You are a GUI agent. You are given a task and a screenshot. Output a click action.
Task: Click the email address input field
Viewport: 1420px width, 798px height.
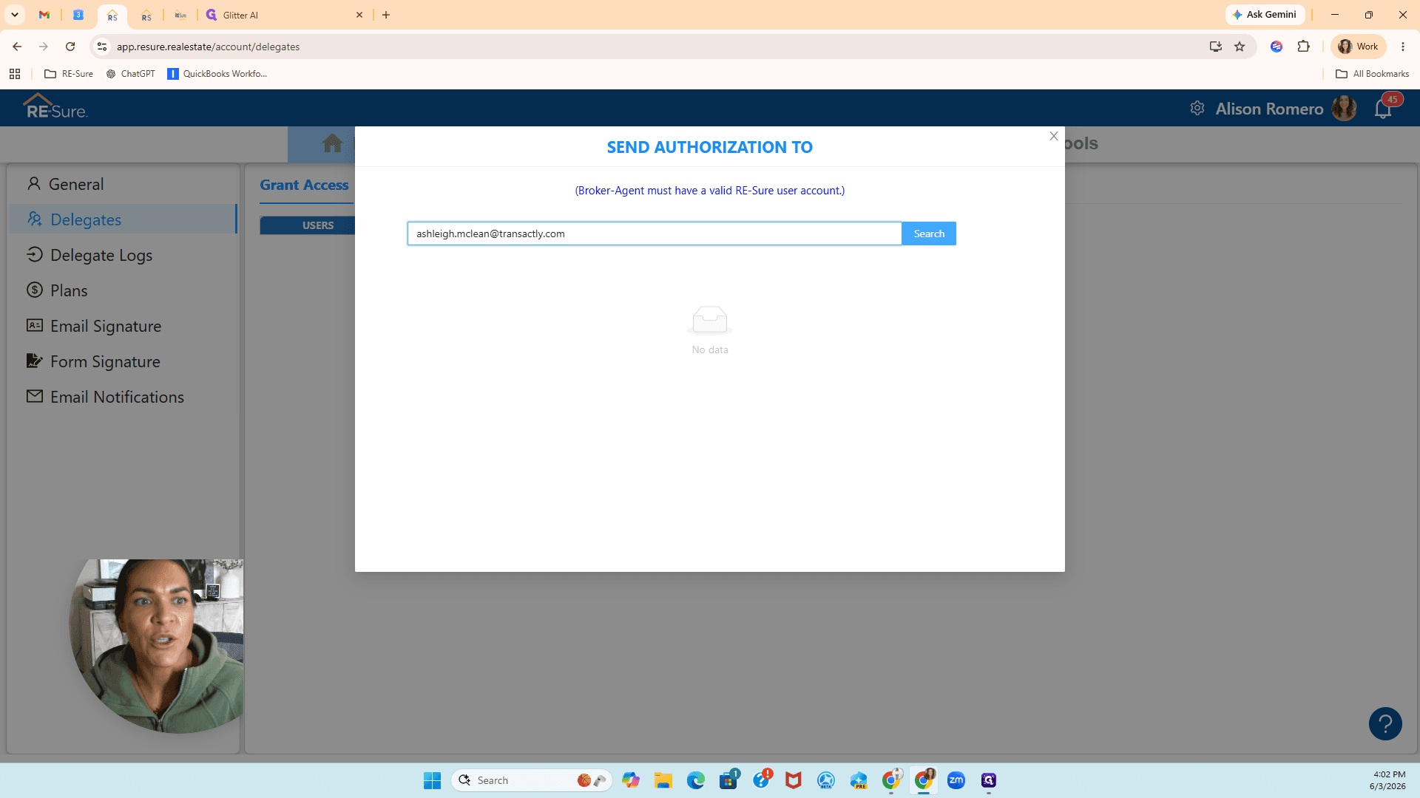click(655, 233)
